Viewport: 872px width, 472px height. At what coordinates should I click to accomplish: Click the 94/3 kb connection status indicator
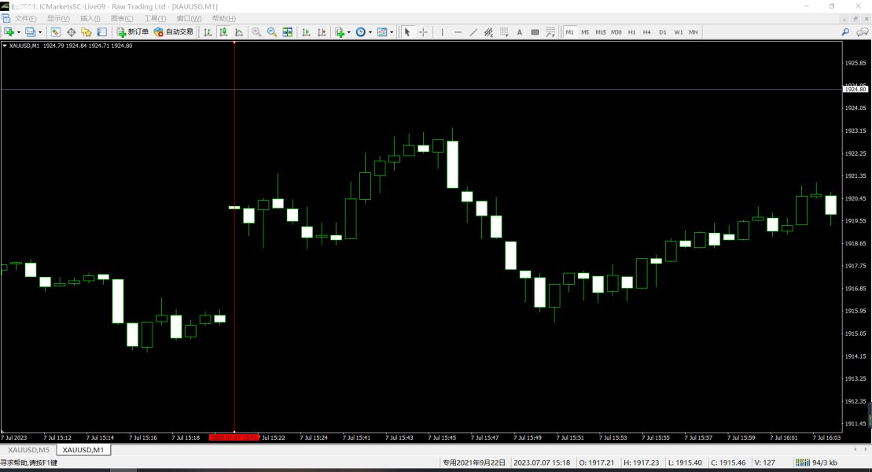tap(818, 463)
